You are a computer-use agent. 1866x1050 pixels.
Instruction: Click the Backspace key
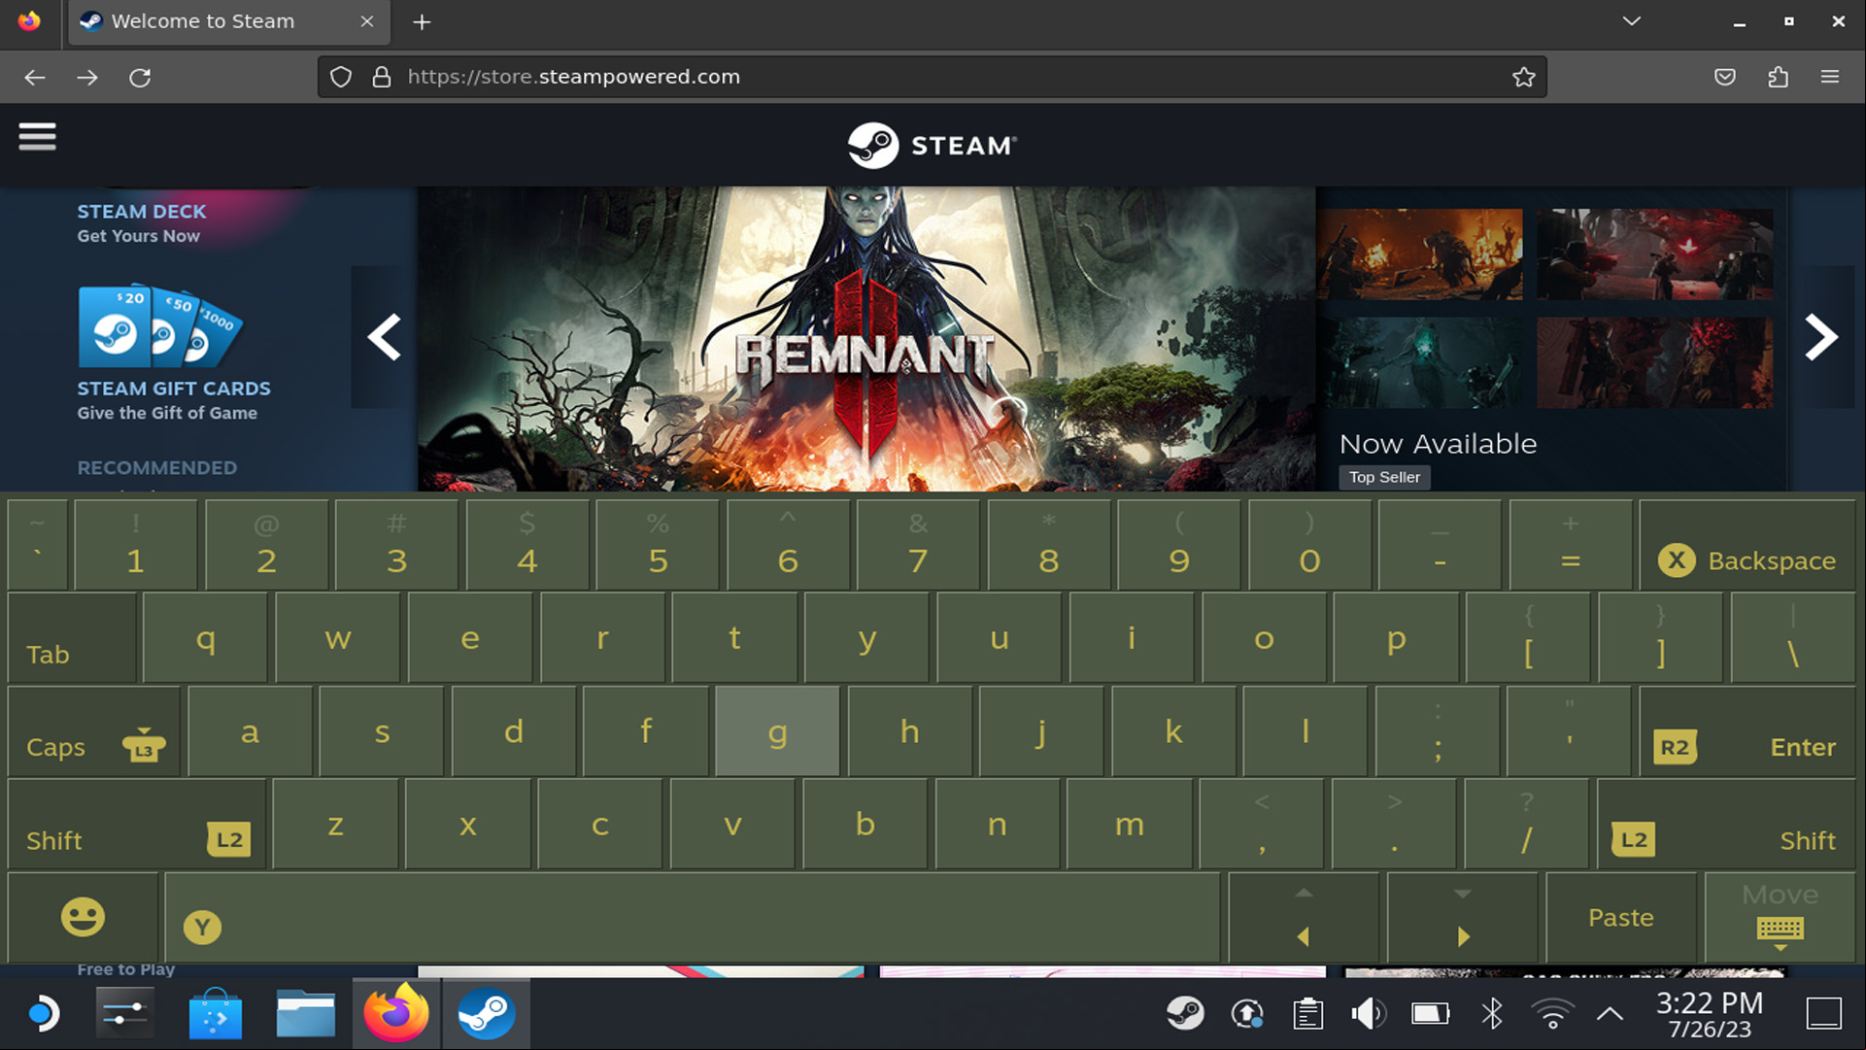point(1747,545)
